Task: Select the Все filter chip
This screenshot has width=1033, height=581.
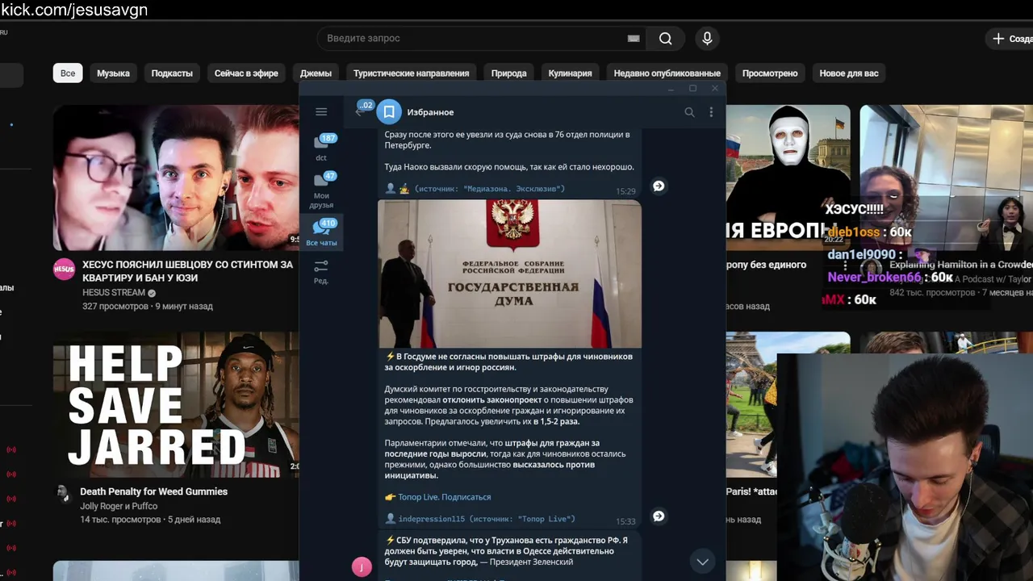Action: [x=68, y=73]
